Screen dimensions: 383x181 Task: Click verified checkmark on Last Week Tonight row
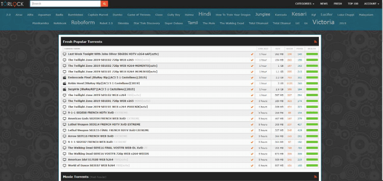(x=252, y=54)
